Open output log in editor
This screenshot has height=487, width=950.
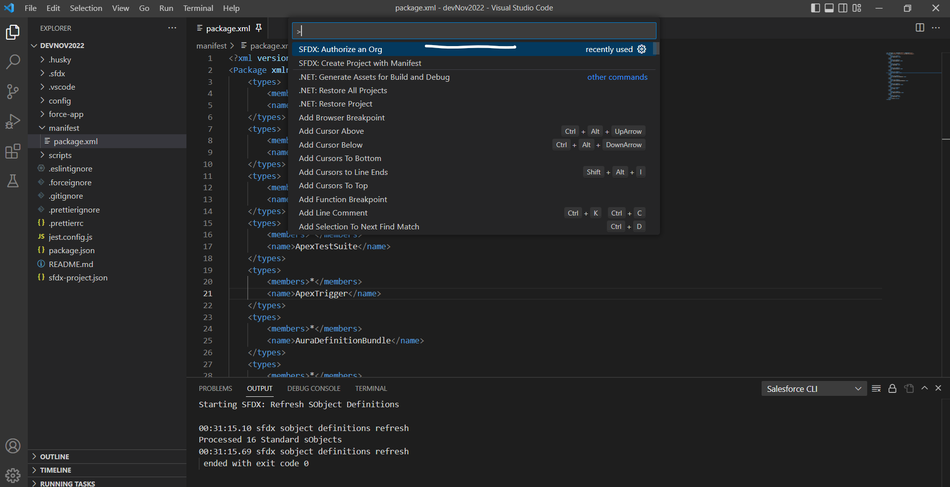909,388
